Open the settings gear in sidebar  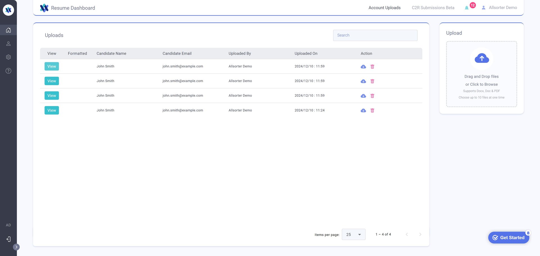point(8,57)
